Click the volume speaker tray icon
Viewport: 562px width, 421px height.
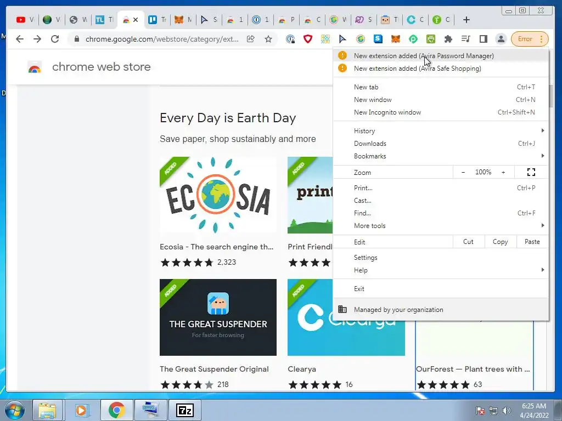(507, 411)
